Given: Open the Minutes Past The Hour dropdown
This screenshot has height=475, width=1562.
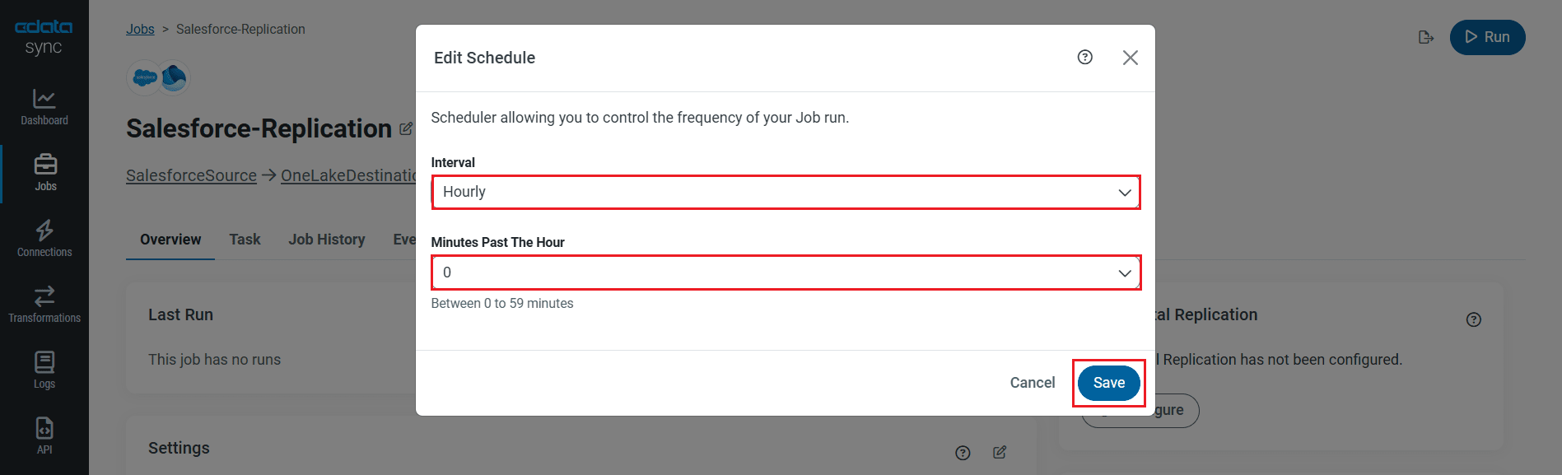Looking at the screenshot, I should [786, 272].
